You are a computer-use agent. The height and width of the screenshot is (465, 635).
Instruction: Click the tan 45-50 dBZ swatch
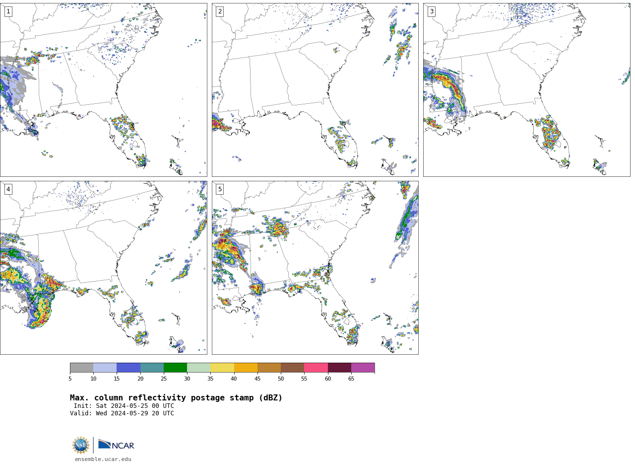[269, 368]
